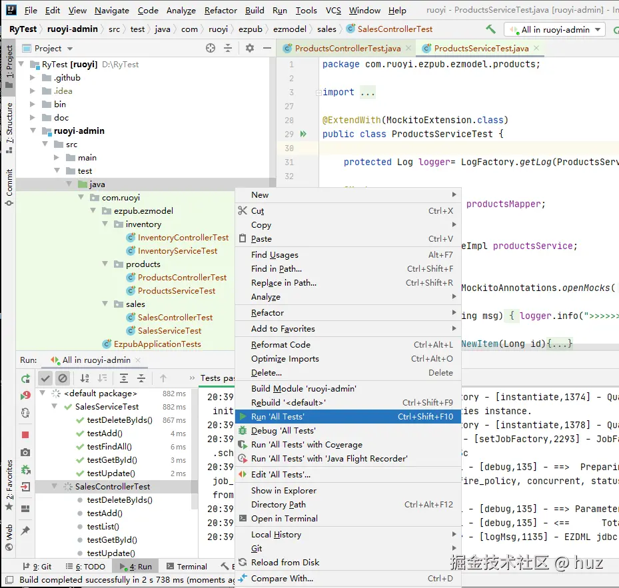Click the Dump Threads camera icon

[x=25, y=452]
